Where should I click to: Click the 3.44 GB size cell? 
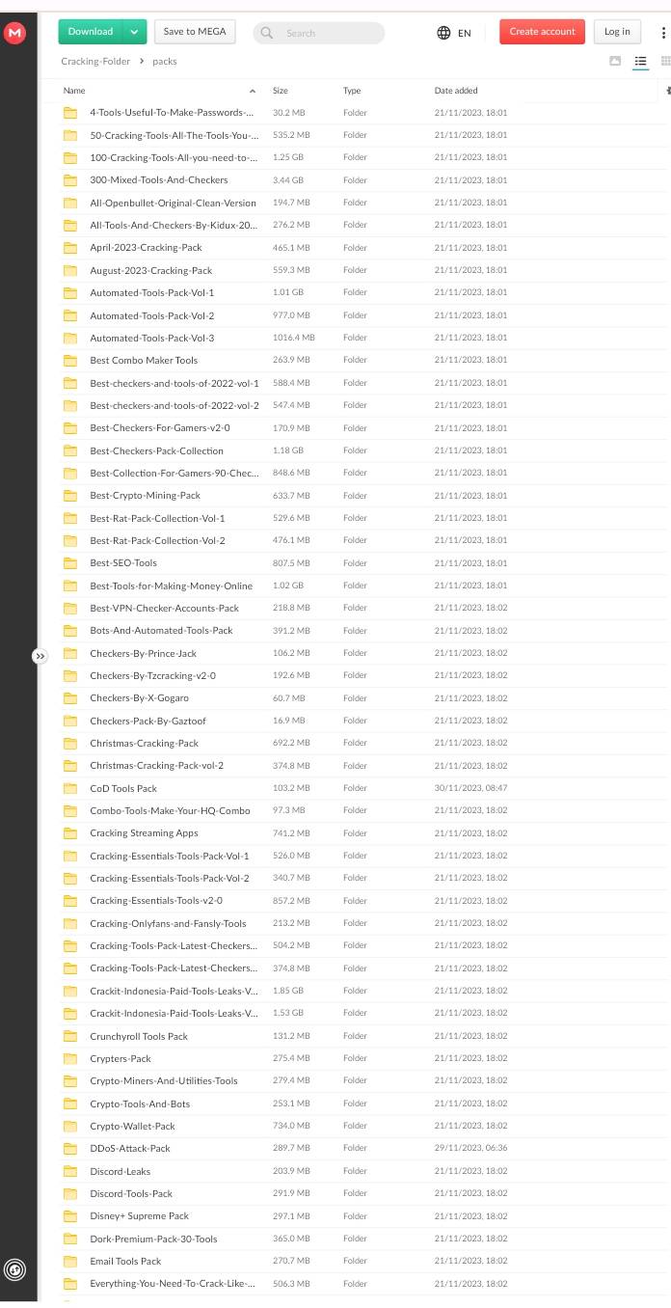[288, 180]
